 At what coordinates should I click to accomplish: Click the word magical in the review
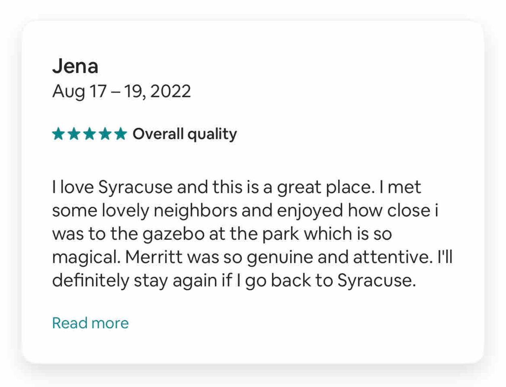[x=86, y=257]
